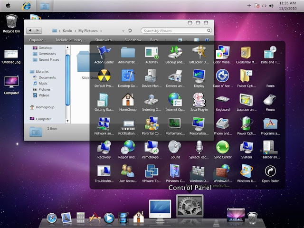Open Calculator icon in dock
The height and width of the screenshot is (228, 304).
(80, 218)
